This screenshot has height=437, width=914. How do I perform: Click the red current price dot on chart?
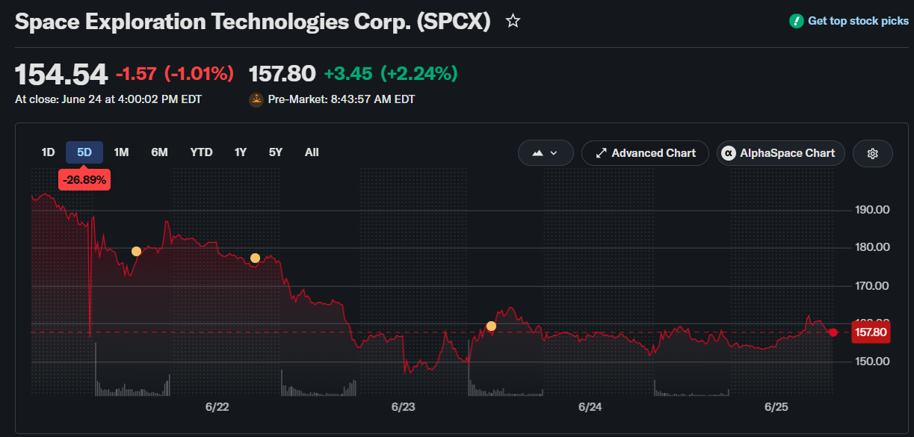click(x=833, y=332)
